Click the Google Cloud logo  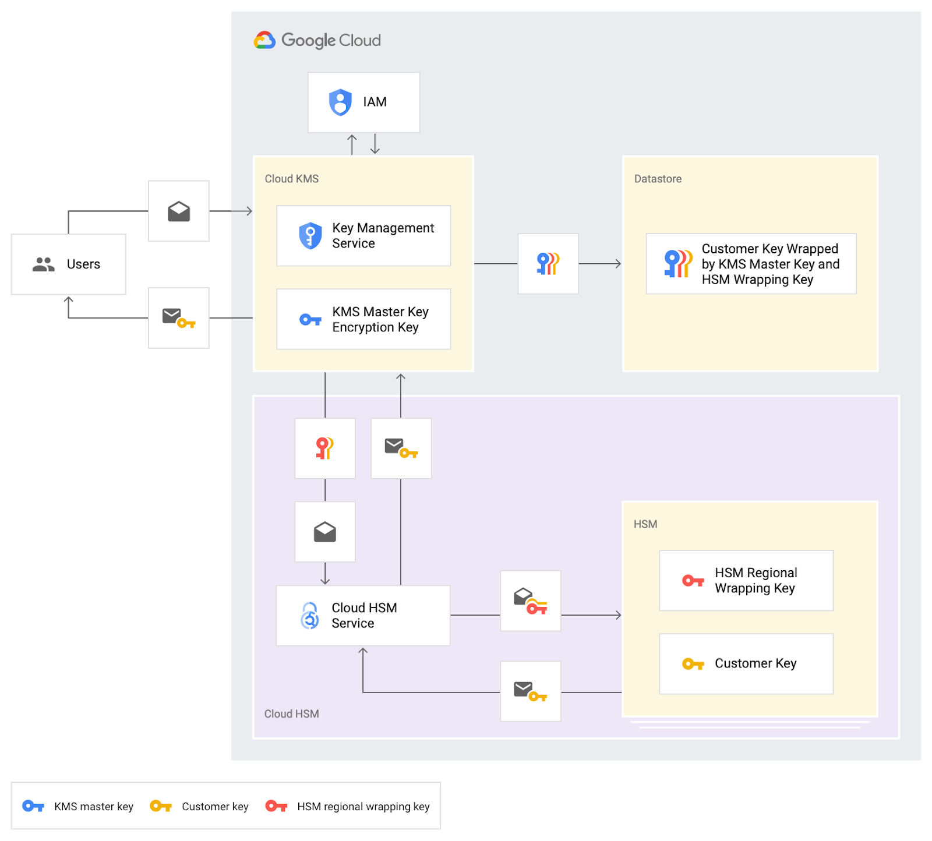[x=317, y=40]
